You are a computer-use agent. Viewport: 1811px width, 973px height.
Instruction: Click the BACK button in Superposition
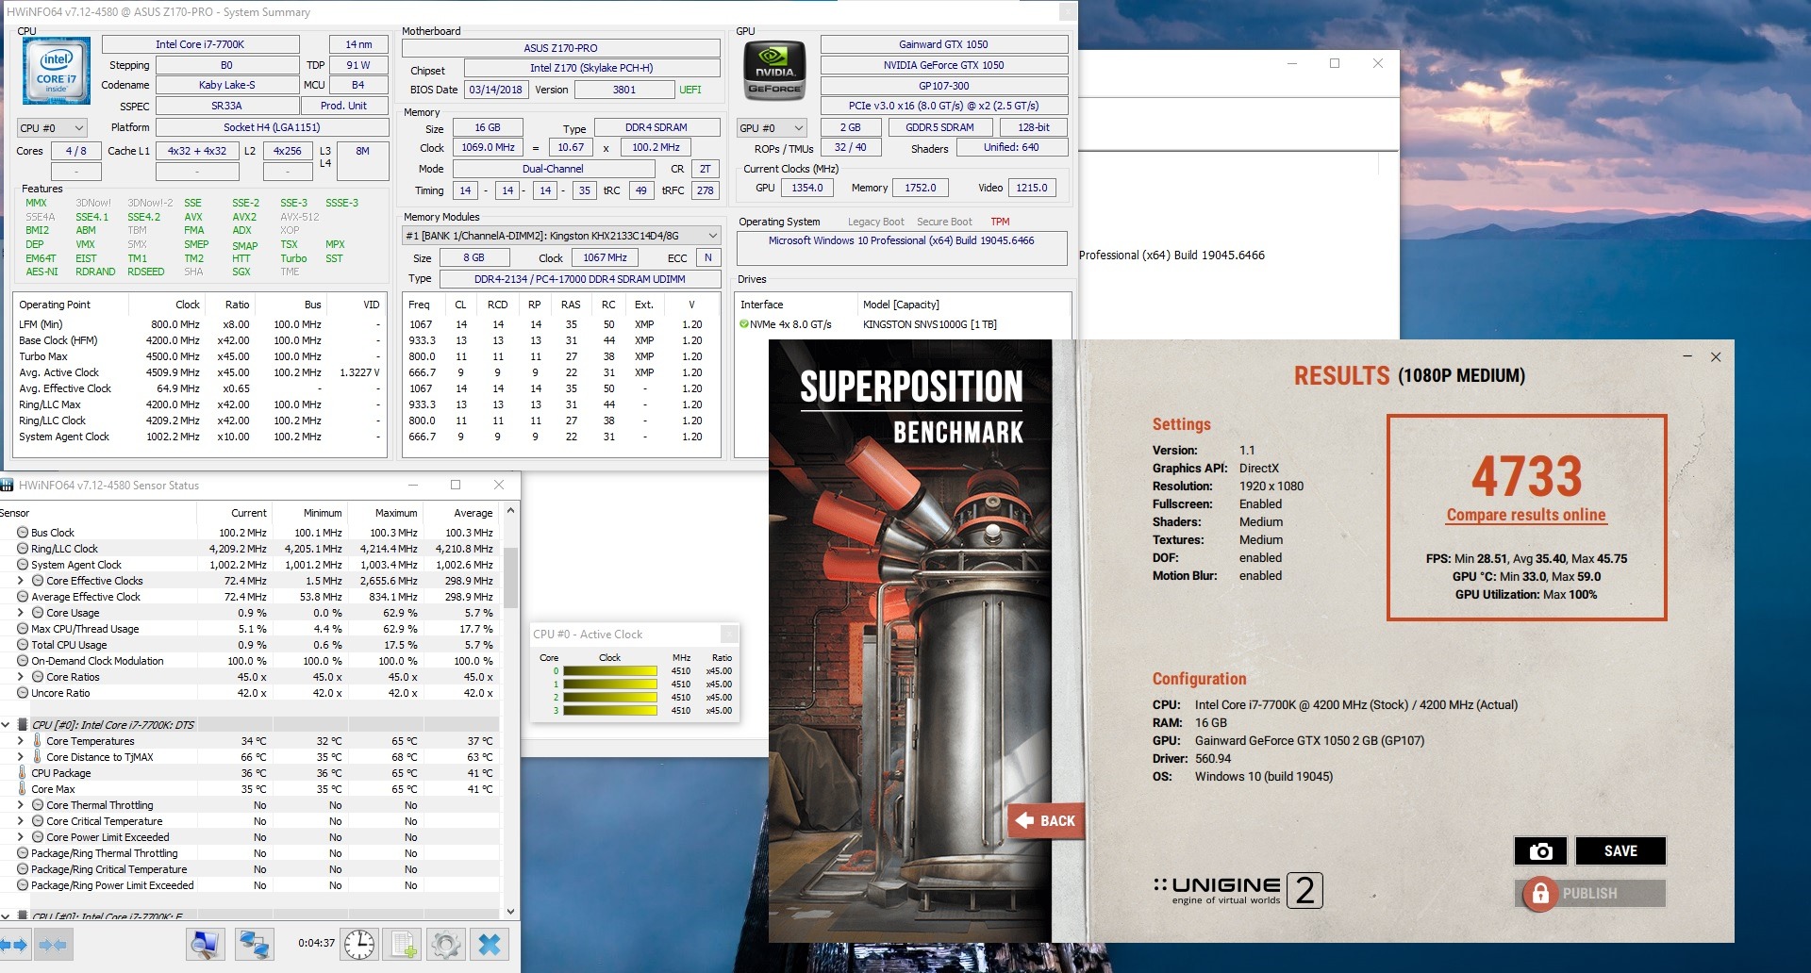1045,821
